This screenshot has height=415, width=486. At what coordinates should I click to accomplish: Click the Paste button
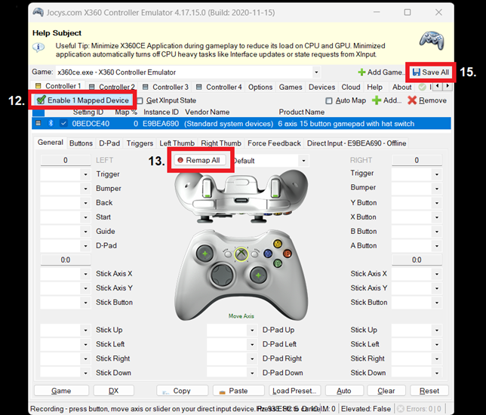click(238, 391)
